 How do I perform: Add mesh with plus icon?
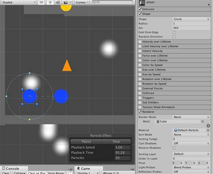click(208, 126)
